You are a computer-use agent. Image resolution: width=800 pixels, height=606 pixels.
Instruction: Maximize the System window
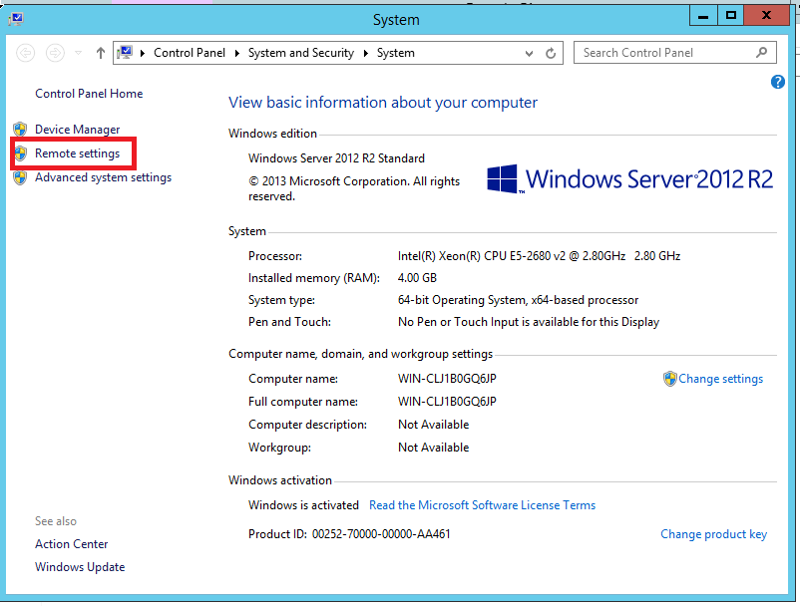click(730, 16)
